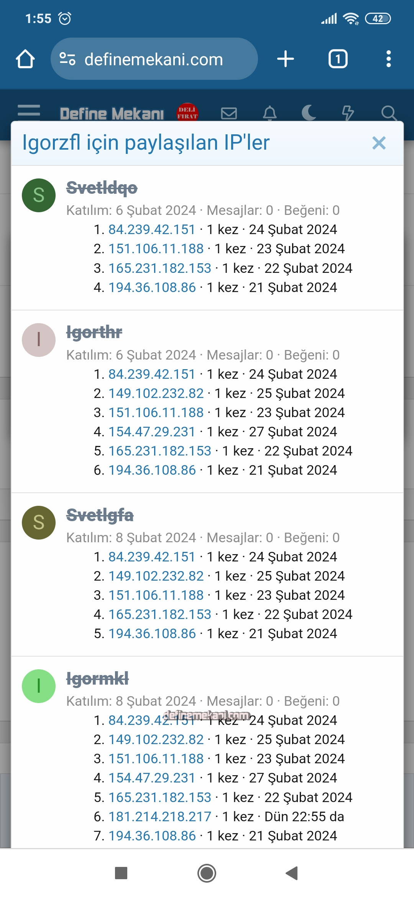Tap the site settings icon in address bar
The image size is (414, 898).
[x=67, y=59]
